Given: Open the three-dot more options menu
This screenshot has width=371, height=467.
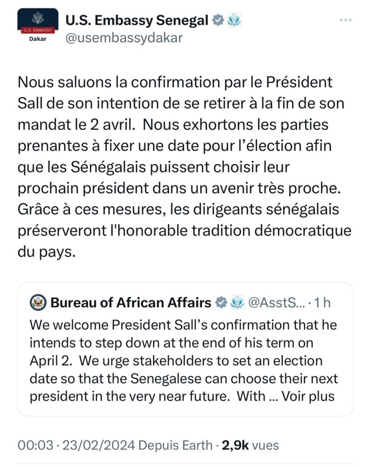Looking at the screenshot, I should (345, 20).
